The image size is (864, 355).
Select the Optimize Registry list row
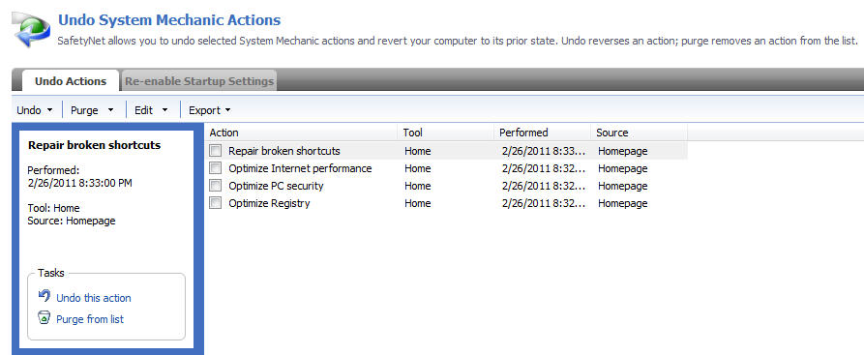coord(447,203)
